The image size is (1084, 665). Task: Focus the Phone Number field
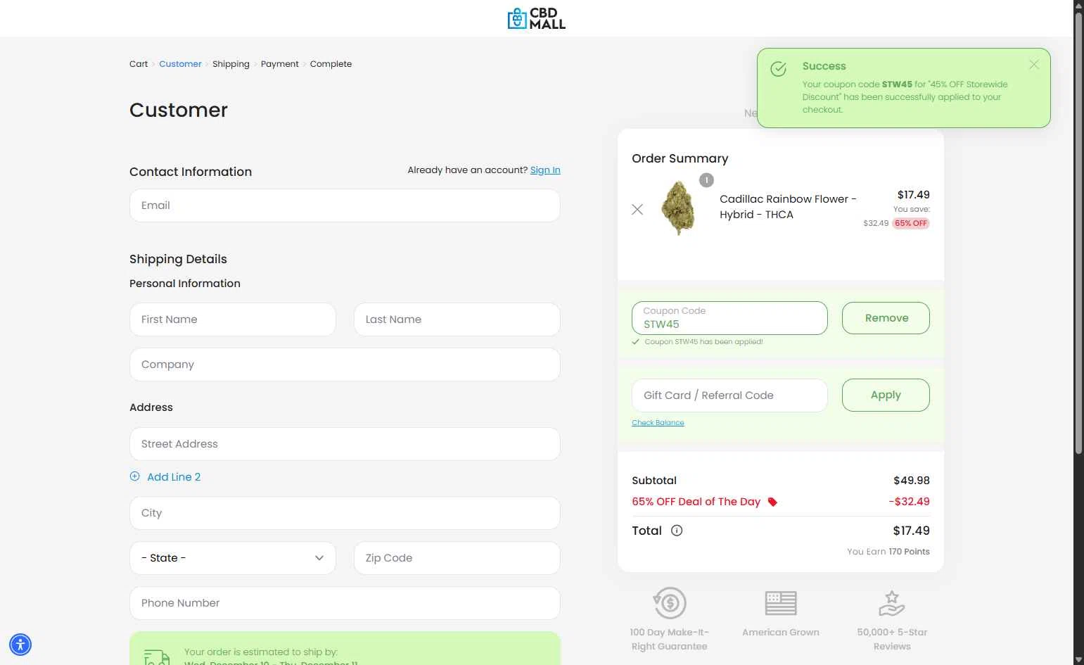345,603
